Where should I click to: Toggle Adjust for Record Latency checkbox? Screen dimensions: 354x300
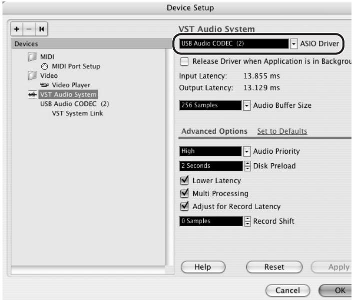coord(184,206)
